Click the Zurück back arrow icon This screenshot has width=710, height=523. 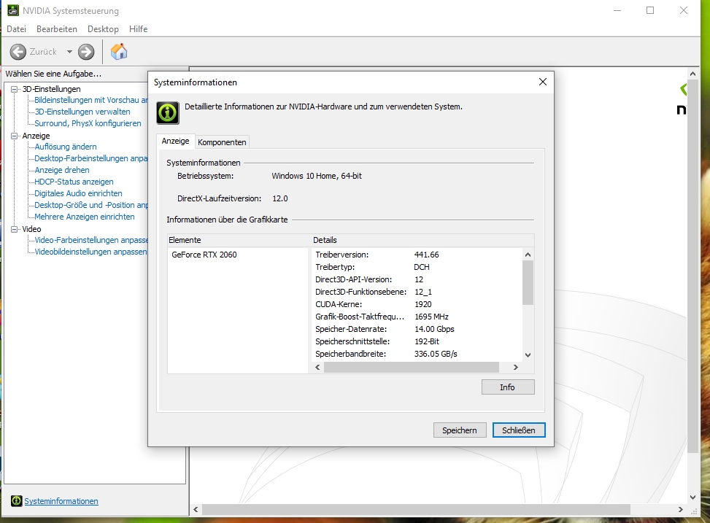[x=18, y=52]
